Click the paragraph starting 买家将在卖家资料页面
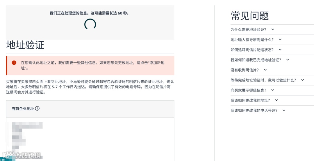314x161 pixels. [x=90, y=87]
